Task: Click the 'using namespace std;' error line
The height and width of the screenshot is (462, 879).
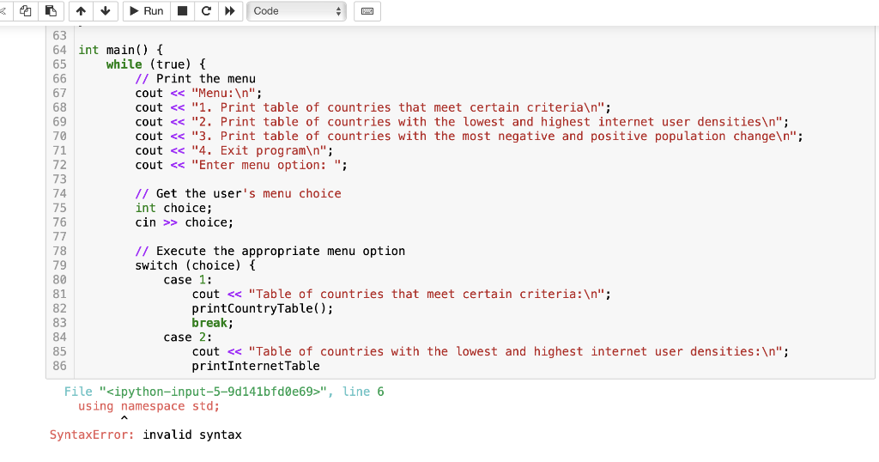Action: [x=149, y=406]
